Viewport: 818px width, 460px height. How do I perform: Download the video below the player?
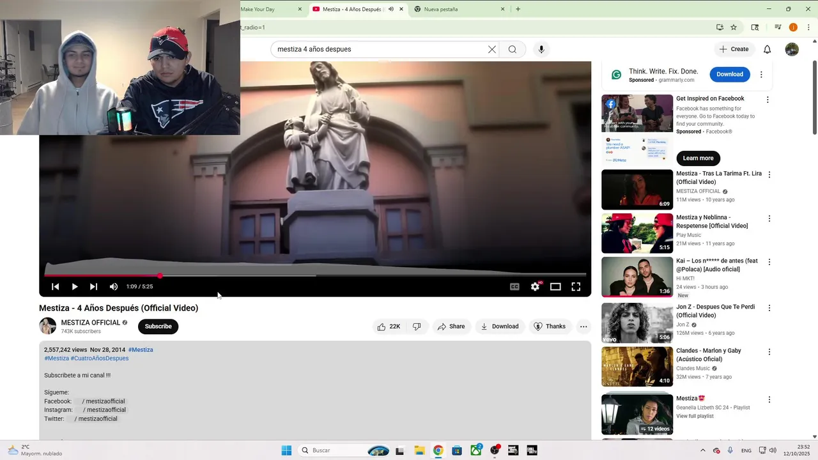tap(500, 326)
